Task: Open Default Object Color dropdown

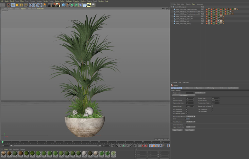Action: pyautogui.click(x=191, y=117)
